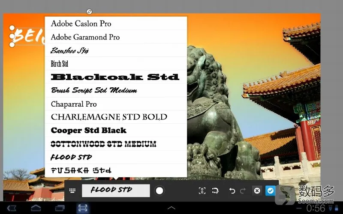
Task: Select Flood Std in font list
Action: coord(116,157)
